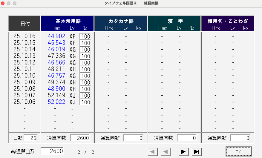Select the 基本常用語 通算回数 field 2600

[80, 138]
